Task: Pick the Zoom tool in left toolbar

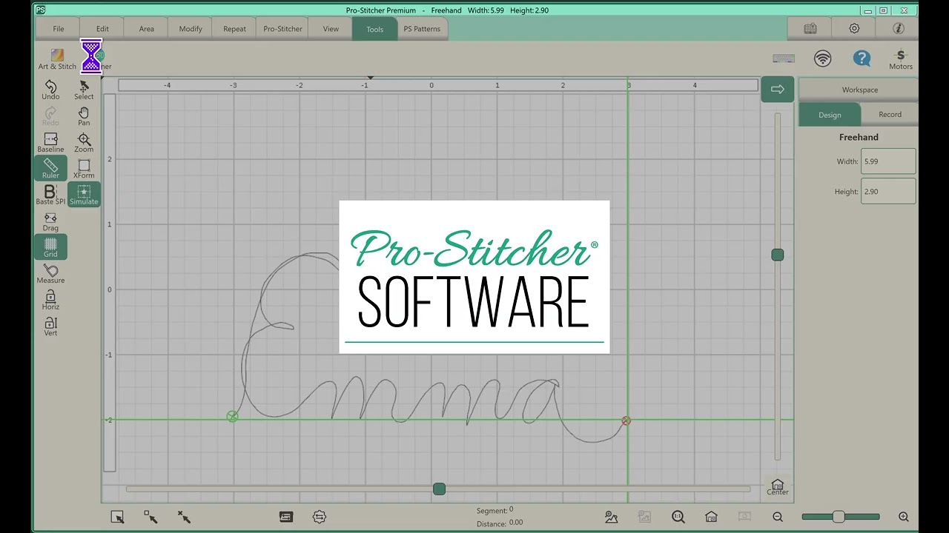Action: pyautogui.click(x=84, y=143)
